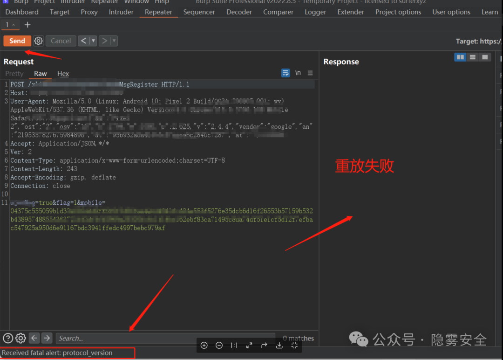Click the 0 matches label
Screen dimensions: 503x360
(299, 338)
